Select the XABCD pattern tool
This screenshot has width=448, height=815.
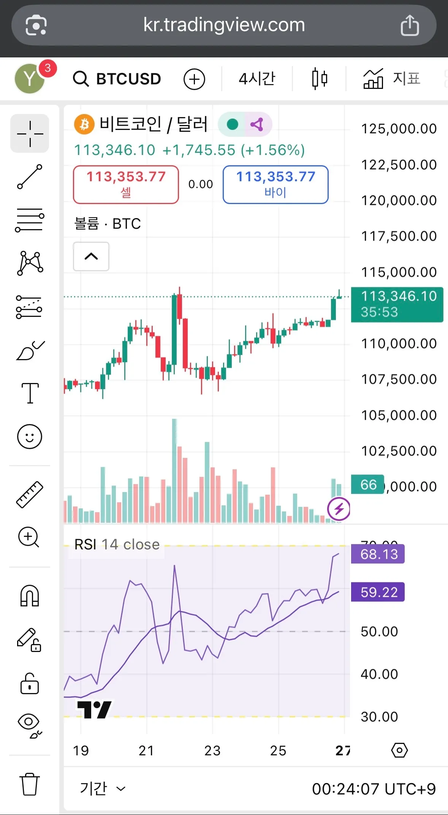(30, 263)
